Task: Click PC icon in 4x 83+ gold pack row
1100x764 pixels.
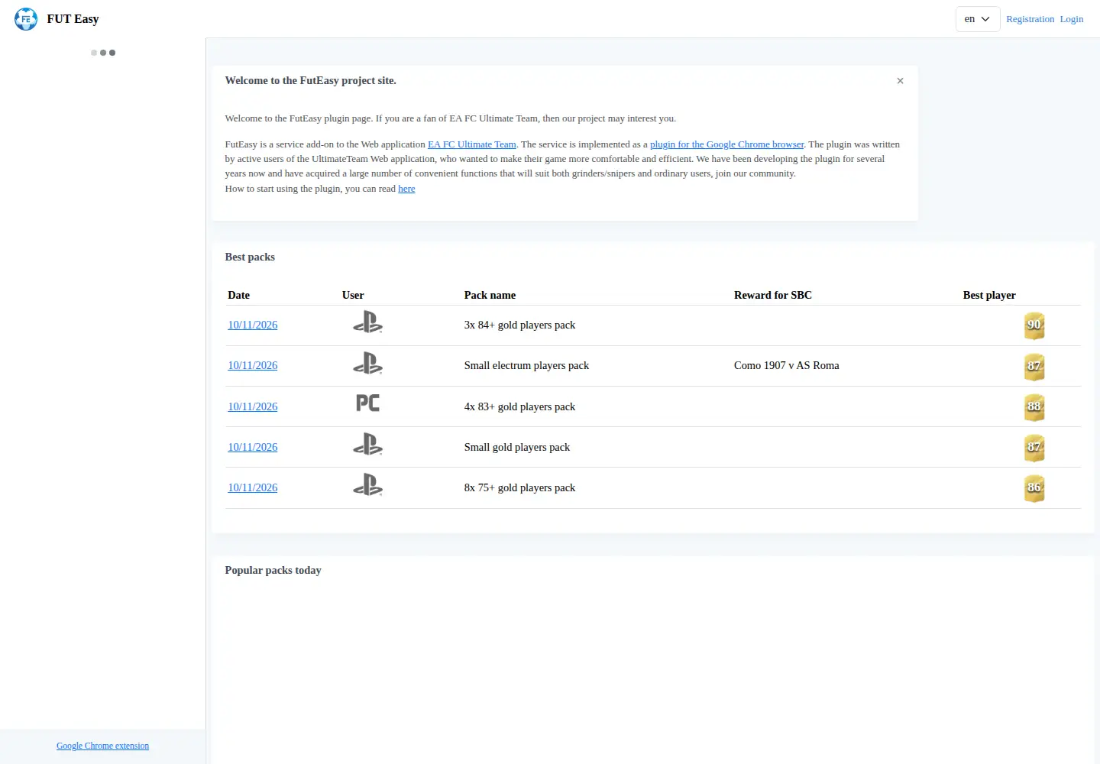Action: (x=367, y=403)
